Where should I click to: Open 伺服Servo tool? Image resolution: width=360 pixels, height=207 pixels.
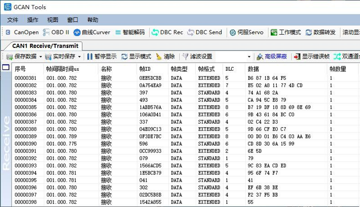tap(246, 32)
